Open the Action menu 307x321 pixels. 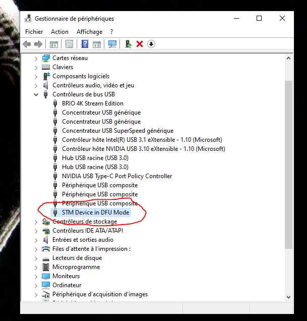[x=59, y=31]
